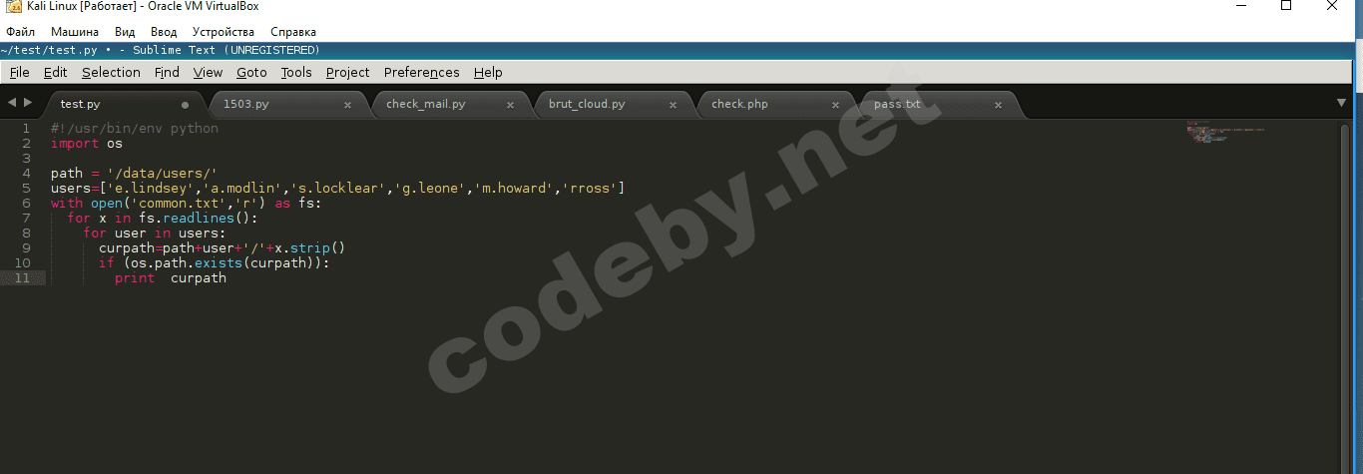Click line number 5 in the gutter
This screenshot has width=1363, height=474.
pyautogui.click(x=26, y=188)
